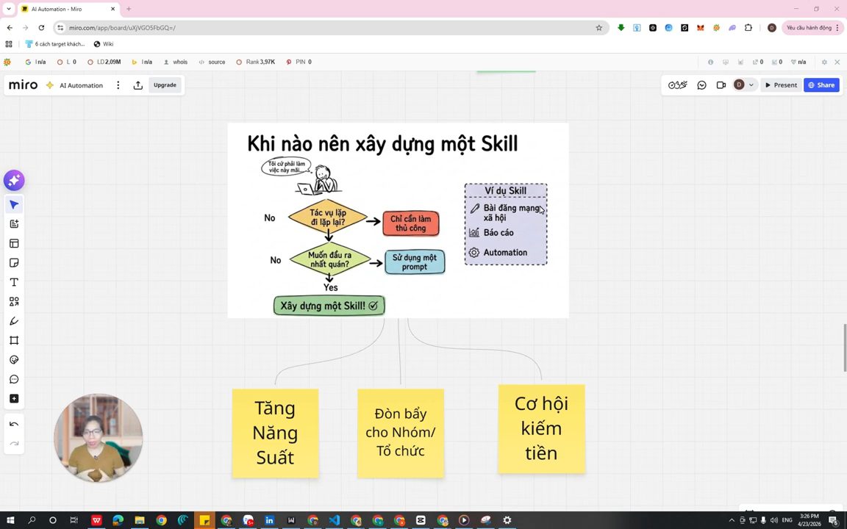847x529 pixels.
Task: Click the Rank 3,97K metric
Action: 256,62
